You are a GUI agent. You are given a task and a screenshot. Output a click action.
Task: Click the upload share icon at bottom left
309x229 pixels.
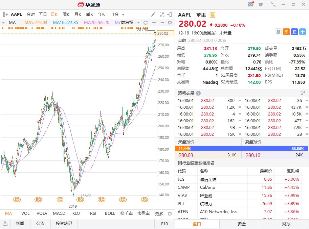[x=5, y=224]
